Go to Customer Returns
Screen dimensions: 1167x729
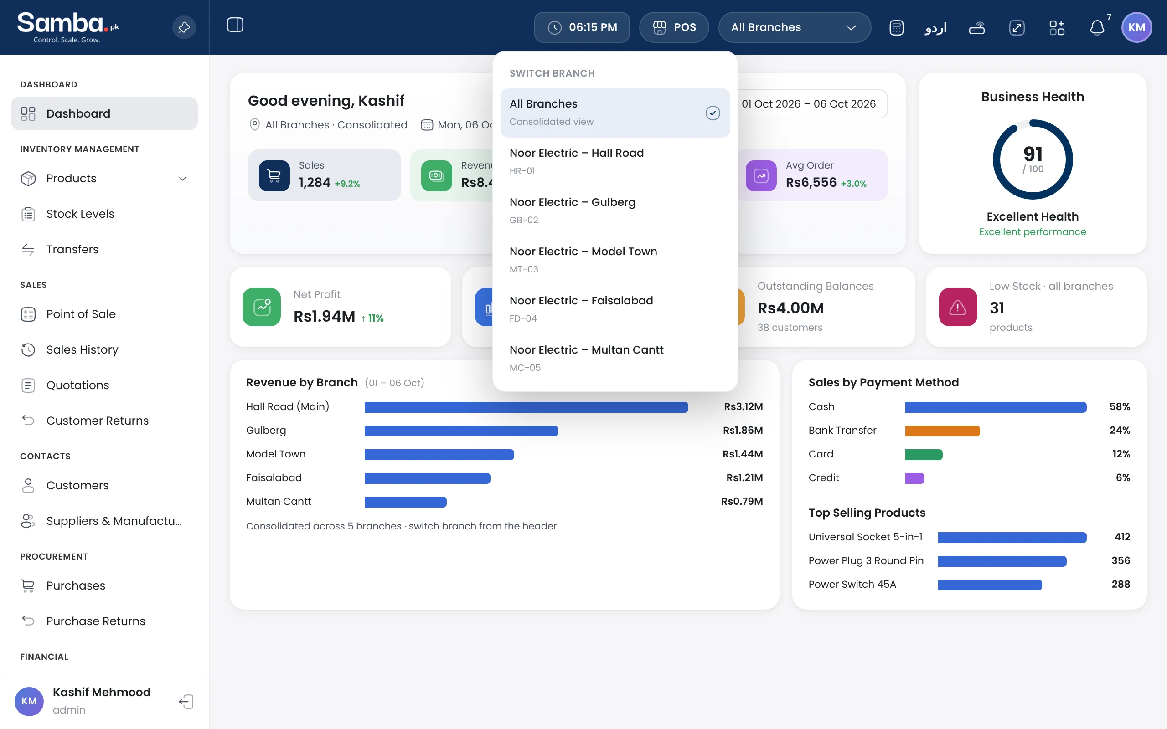tap(104, 421)
